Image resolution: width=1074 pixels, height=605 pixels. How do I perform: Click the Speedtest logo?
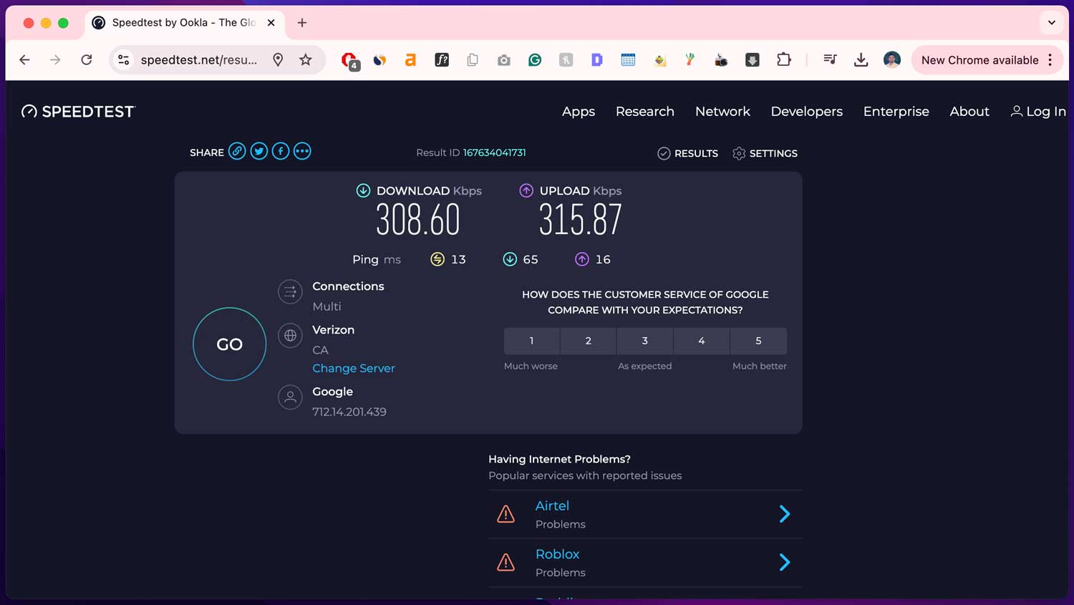click(77, 111)
